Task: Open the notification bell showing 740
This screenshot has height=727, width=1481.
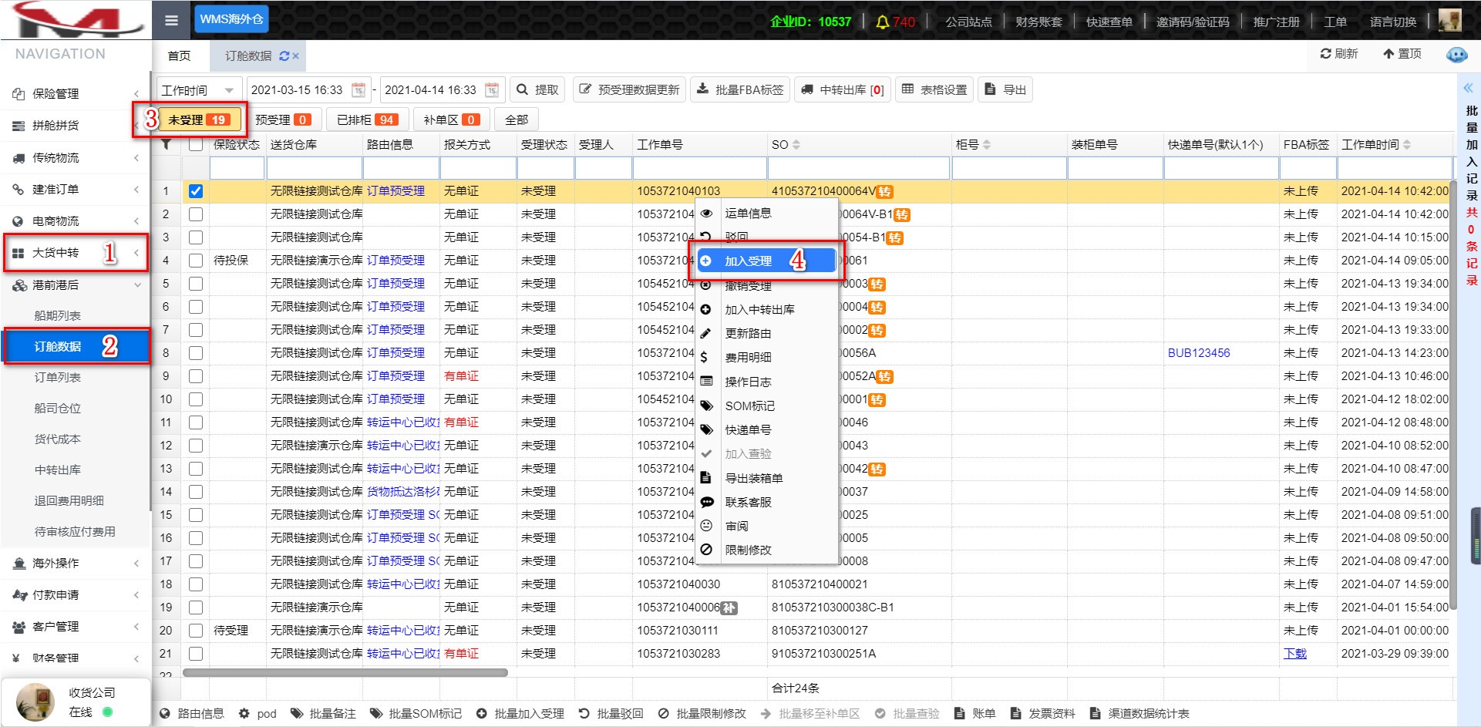Action: [883, 22]
